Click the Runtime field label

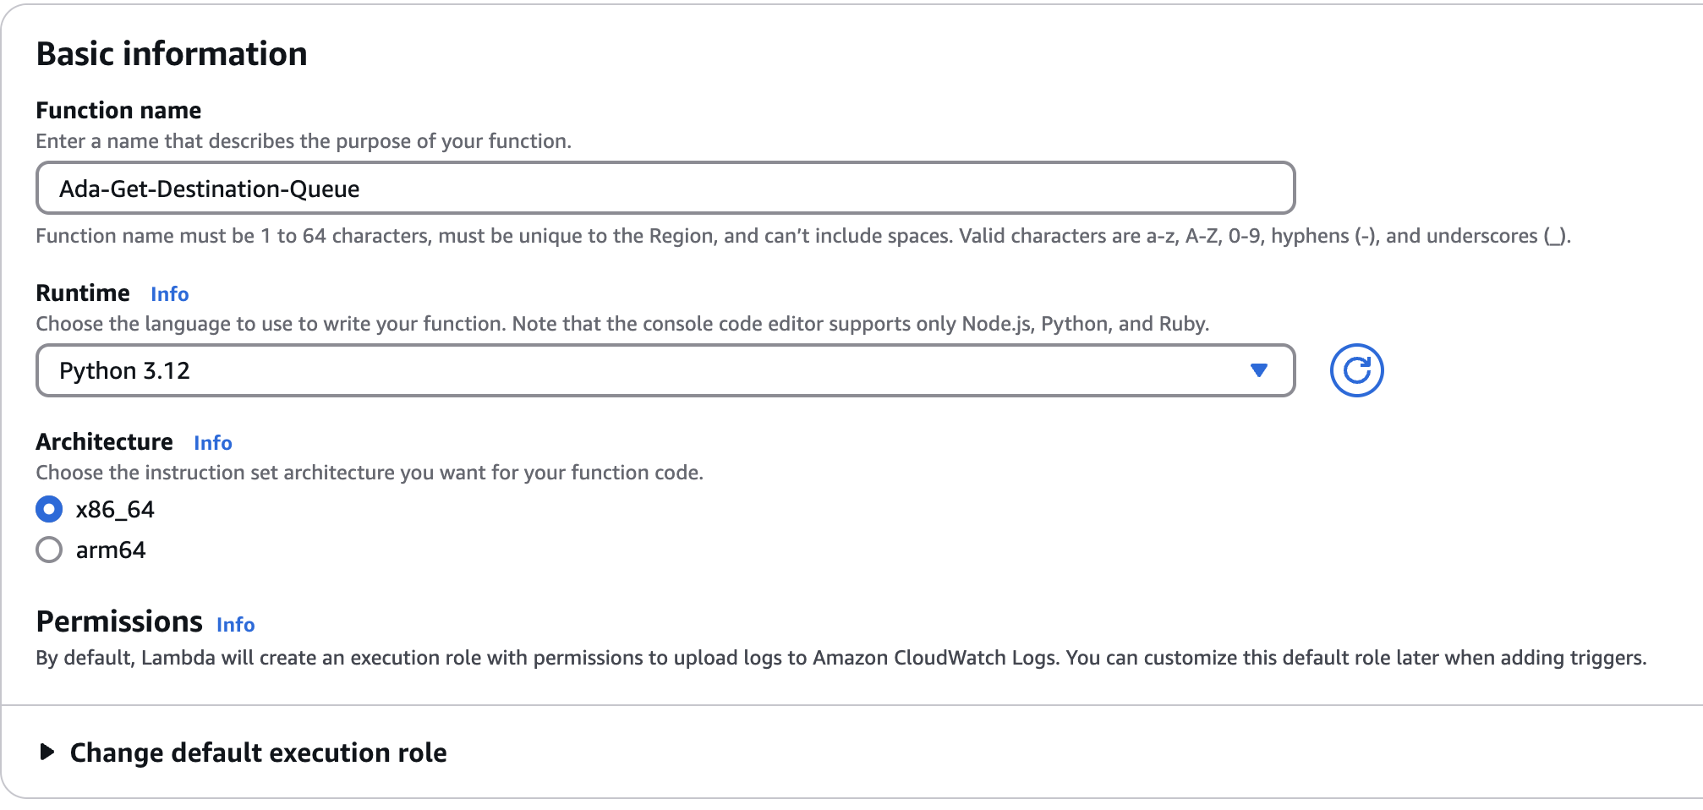click(83, 293)
